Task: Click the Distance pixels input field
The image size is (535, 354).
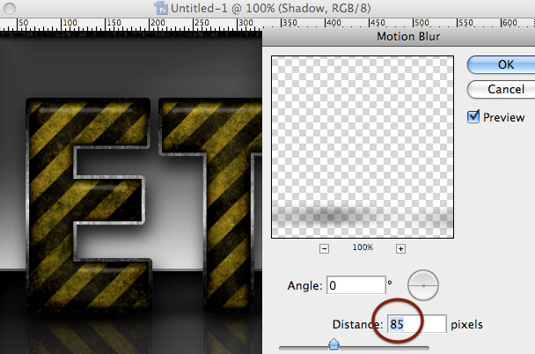Action: coord(416,324)
